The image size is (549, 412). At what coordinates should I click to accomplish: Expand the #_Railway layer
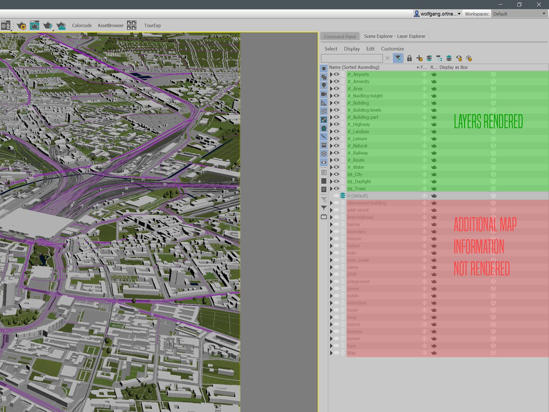331,153
